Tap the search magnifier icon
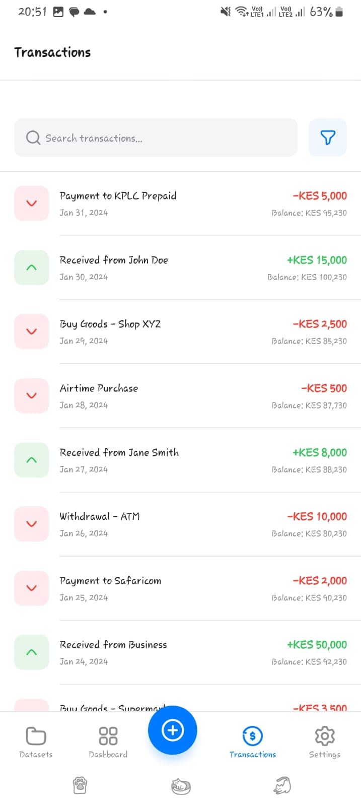 tap(32, 137)
